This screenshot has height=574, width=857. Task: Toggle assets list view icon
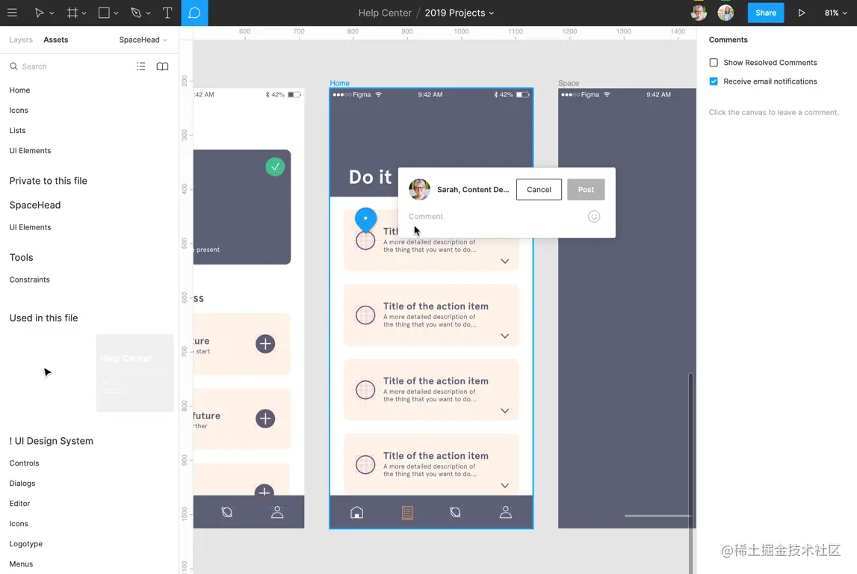pos(141,67)
